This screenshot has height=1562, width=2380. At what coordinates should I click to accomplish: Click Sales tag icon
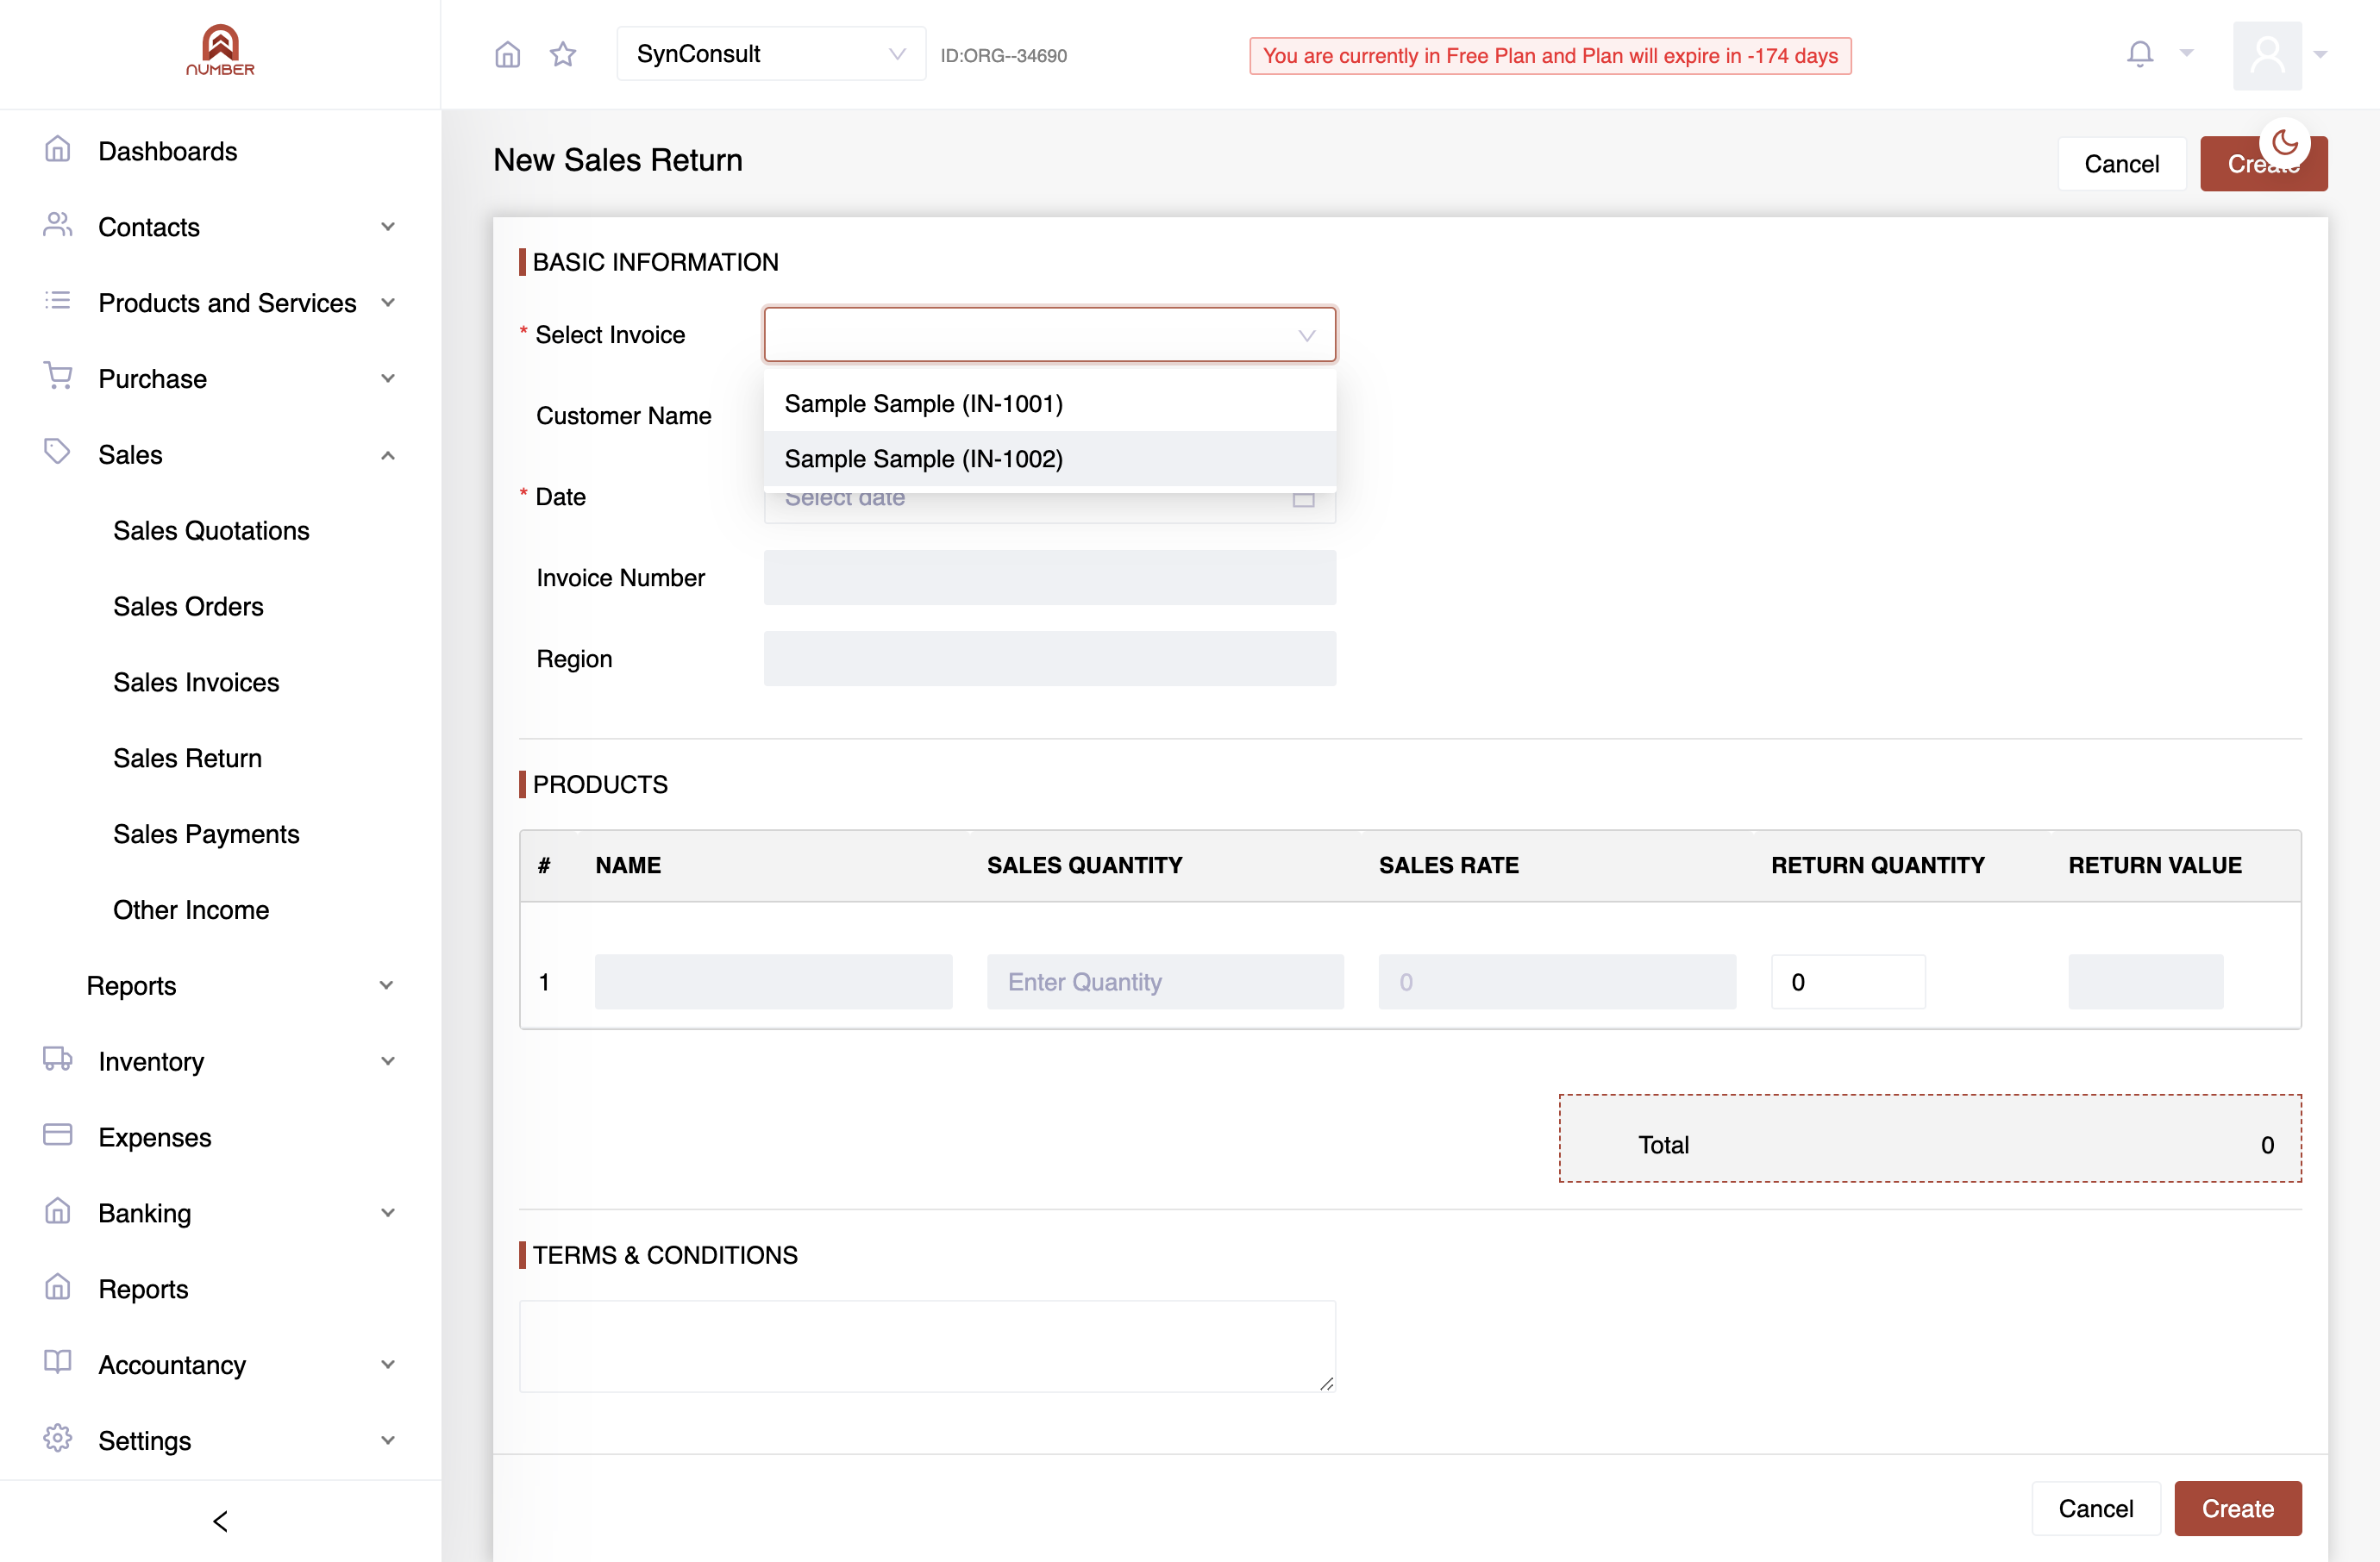click(58, 452)
